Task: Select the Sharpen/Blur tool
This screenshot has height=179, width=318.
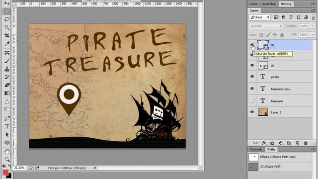Action: point(7,101)
